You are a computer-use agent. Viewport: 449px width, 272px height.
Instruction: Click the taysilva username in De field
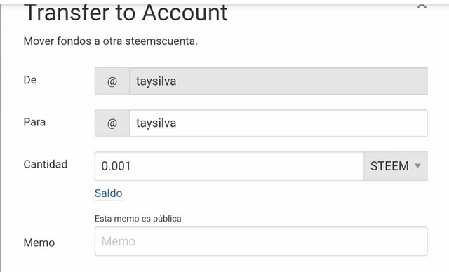(x=156, y=81)
